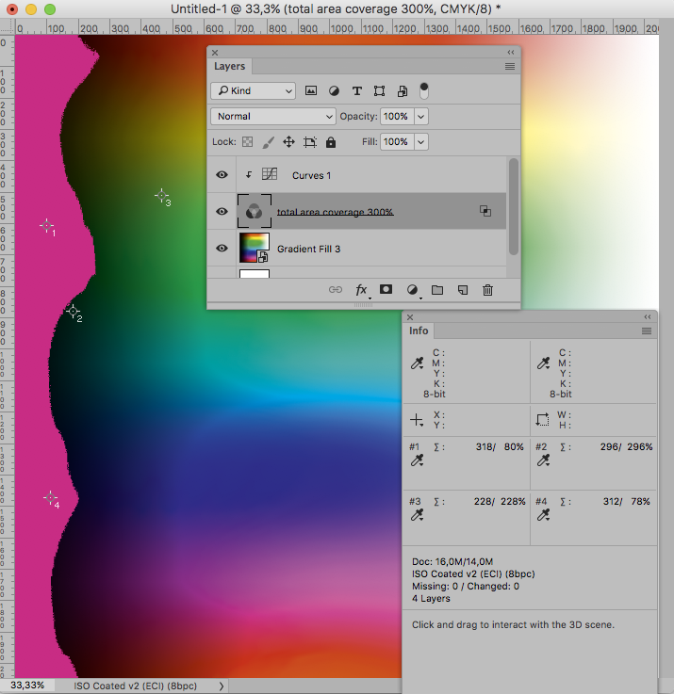Delete layer with trash icon
Viewport: 674px width, 694px height.
(487, 290)
